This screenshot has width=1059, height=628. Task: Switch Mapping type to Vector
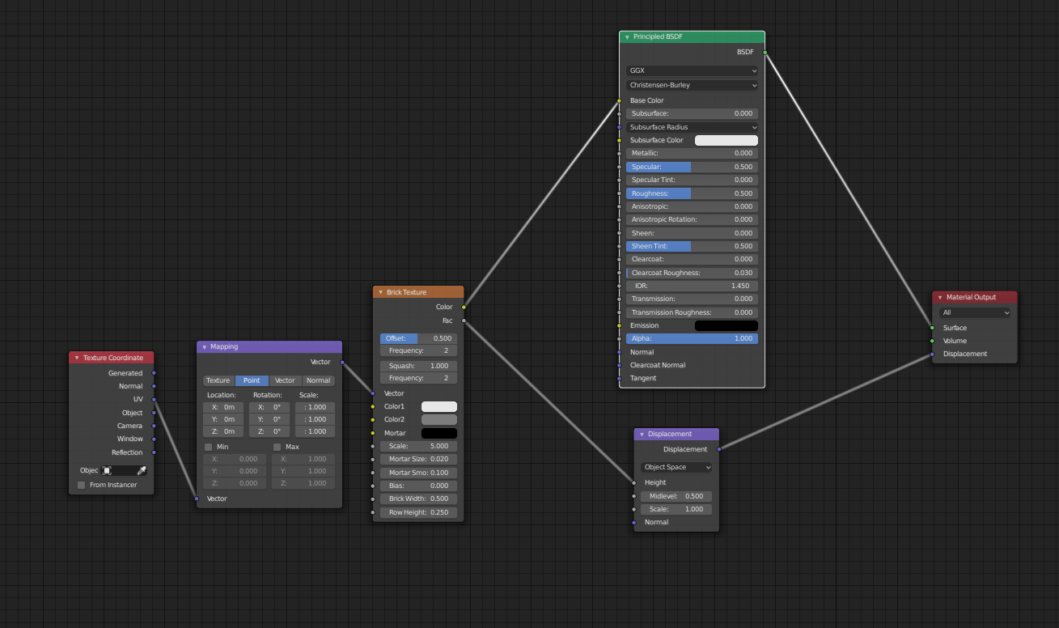click(x=285, y=380)
